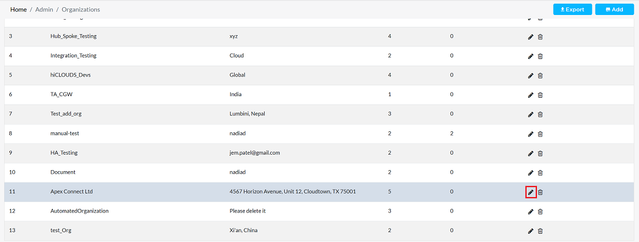The height and width of the screenshot is (242, 639).
Task: Click the jem.patel@gmail.com address cell
Action: coord(254,153)
